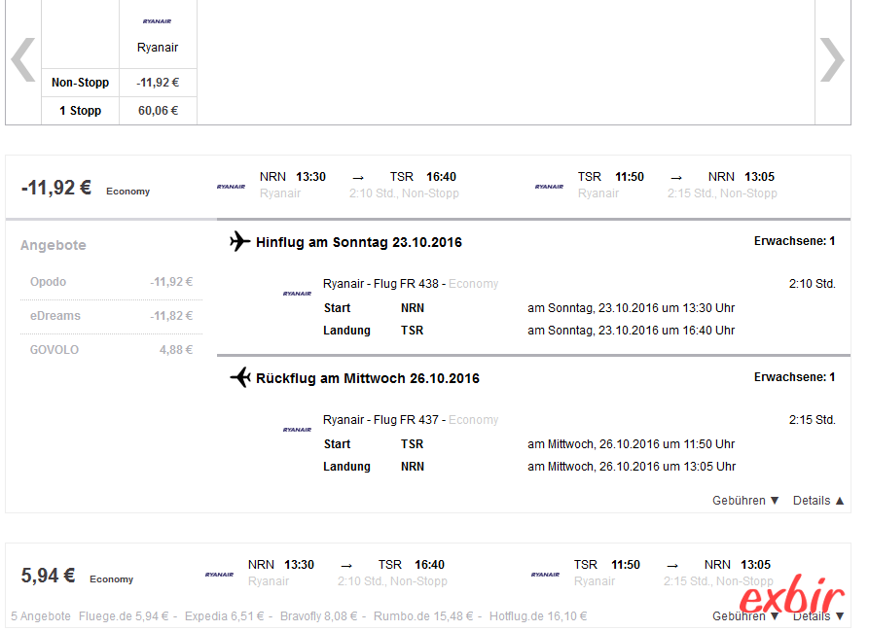Click 'am Mittwoch, 26.10.2016 um 13:05 Uhr'
This screenshot has width=869, height=631.
coord(632,467)
